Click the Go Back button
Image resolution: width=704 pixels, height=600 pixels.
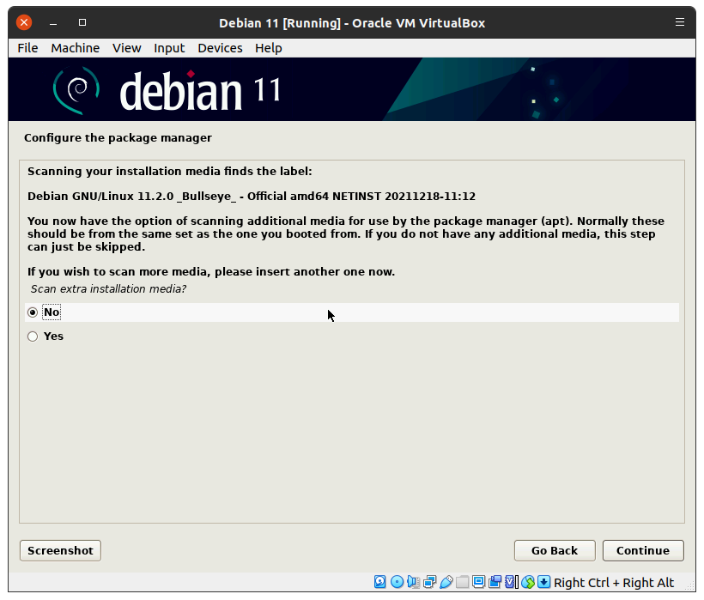(x=554, y=550)
